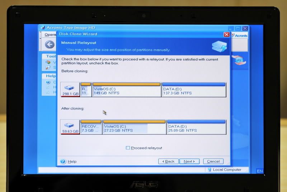Open wizard Help link
The image size is (287, 192).
pyautogui.click(x=72, y=162)
